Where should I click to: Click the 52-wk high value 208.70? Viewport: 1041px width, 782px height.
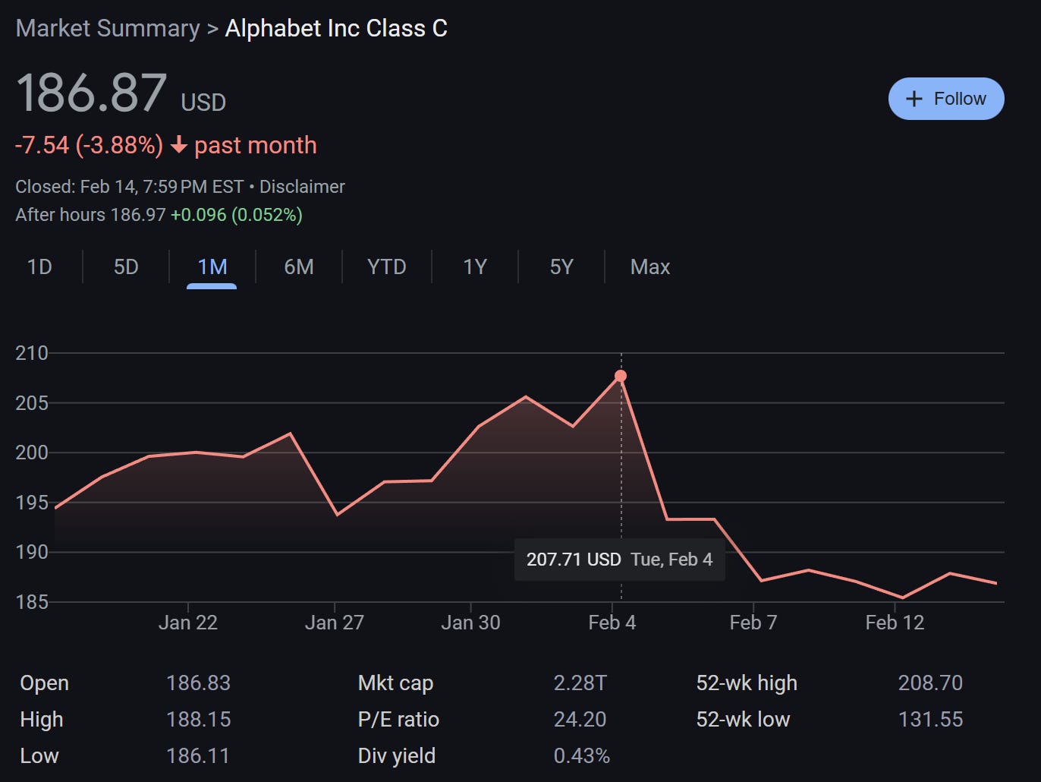click(x=930, y=683)
